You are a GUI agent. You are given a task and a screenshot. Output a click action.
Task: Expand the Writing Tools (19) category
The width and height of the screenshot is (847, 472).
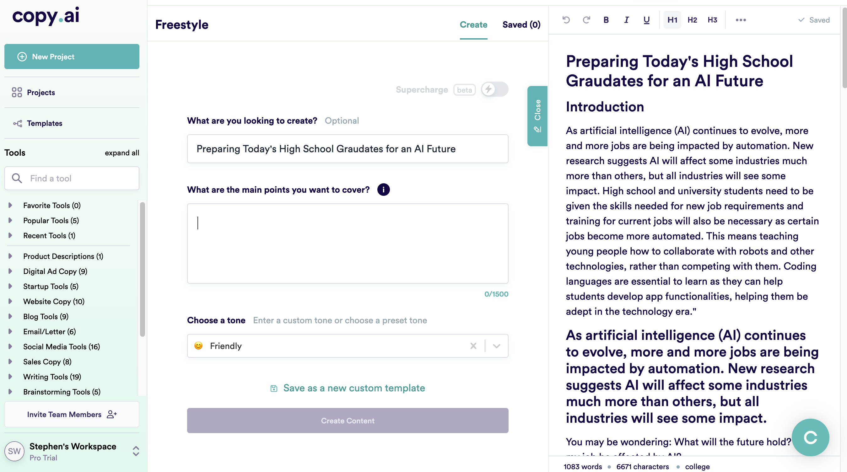tap(52, 377)
